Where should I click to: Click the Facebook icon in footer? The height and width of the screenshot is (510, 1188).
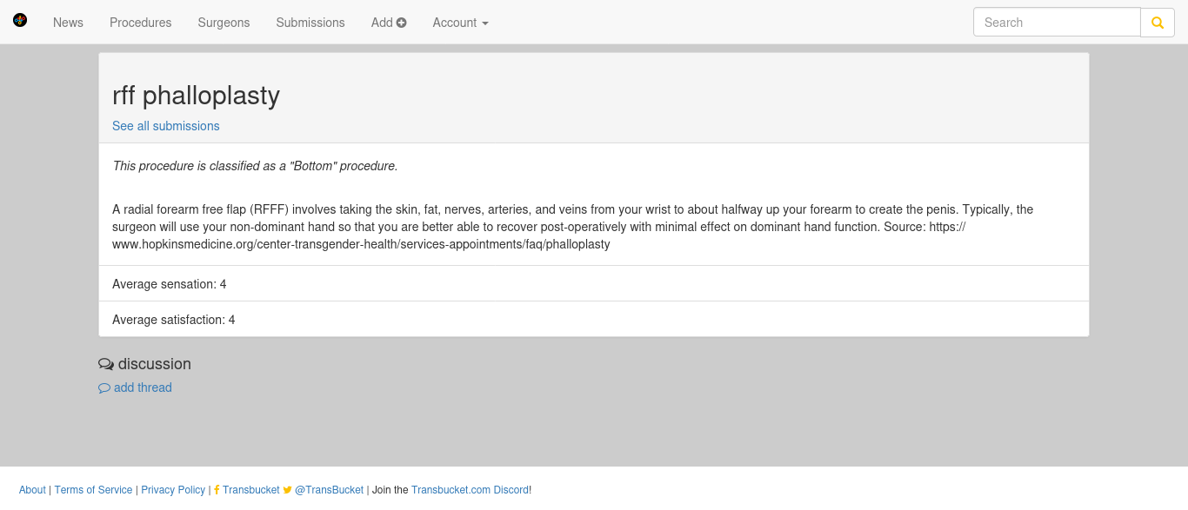217,490
